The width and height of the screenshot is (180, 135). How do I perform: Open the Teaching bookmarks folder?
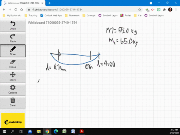[31, 15]
